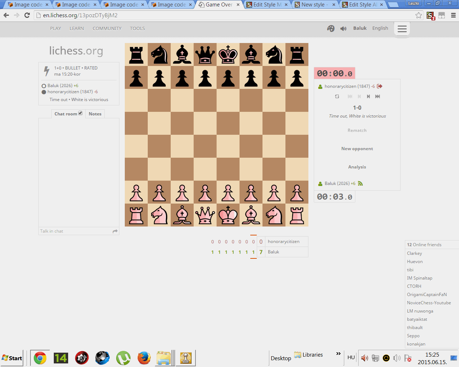Click the green feed icon beside Baluk

click(360, 183)
